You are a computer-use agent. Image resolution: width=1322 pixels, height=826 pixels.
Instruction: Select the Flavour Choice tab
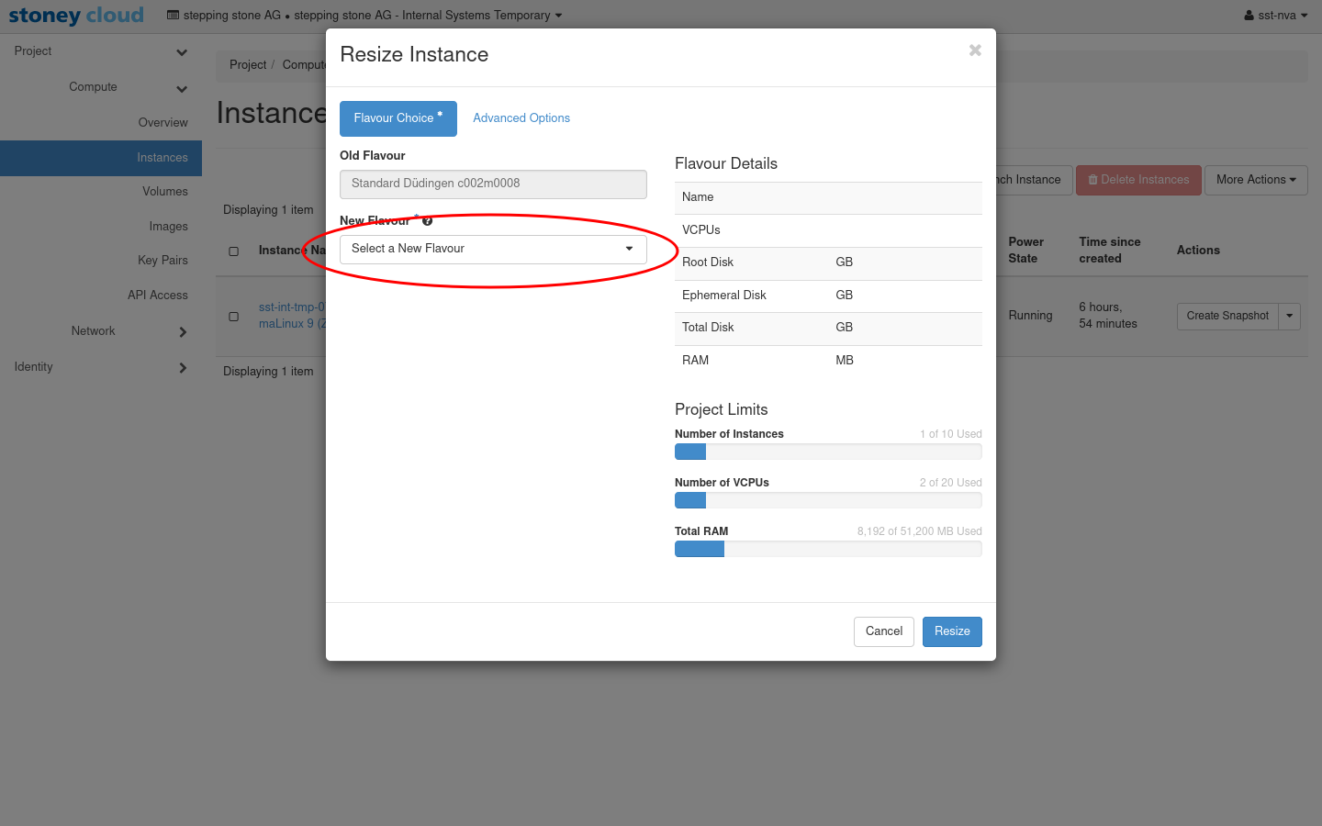[398, 118]
